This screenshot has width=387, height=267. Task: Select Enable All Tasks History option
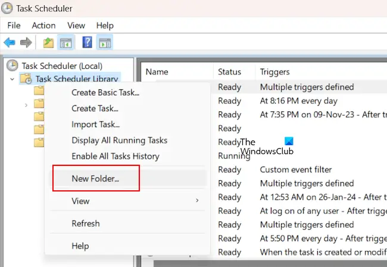116,156
